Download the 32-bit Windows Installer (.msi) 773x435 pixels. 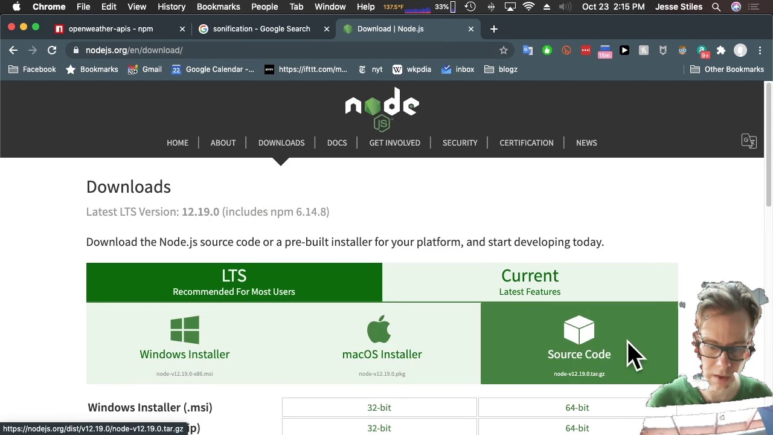(x=379, y=408)
